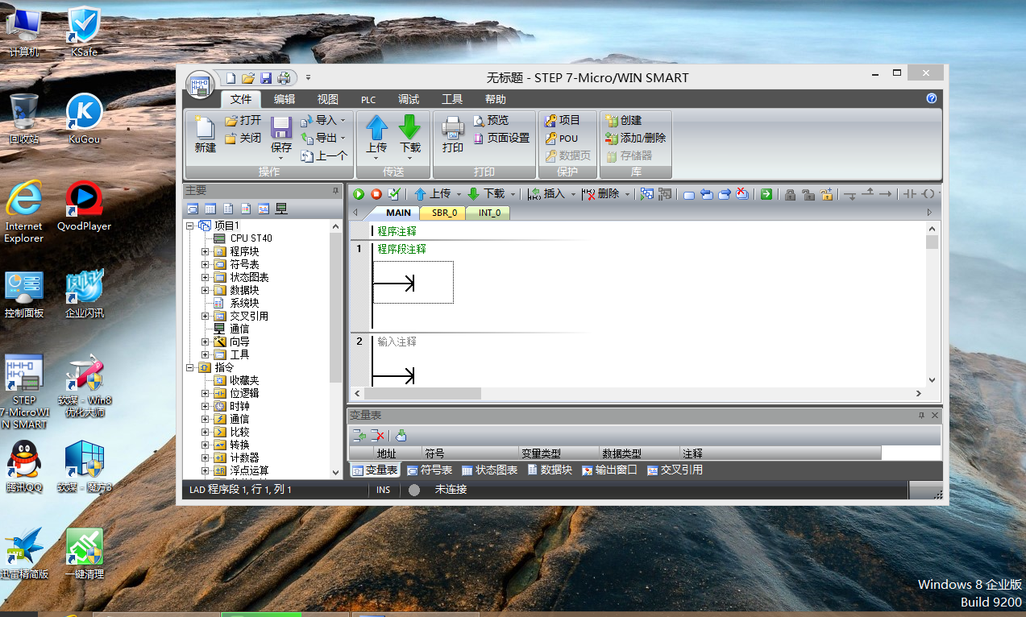Switch to the 输出窗口 bottom tab

pyautogui.click(x=609, y=470)
